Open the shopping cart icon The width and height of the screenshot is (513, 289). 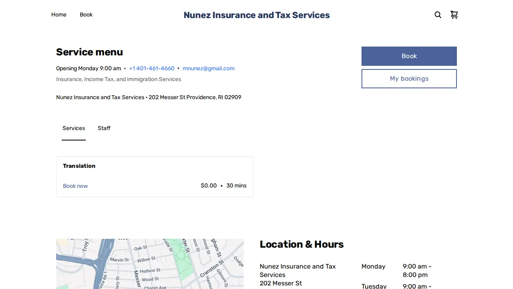click(x=454, y=15)
